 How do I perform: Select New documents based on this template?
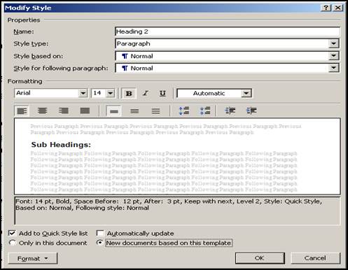pyautogui.click(x=99, y=243)
